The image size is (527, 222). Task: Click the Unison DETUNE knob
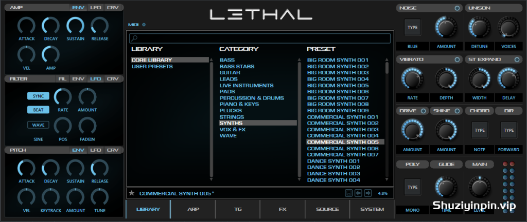(479, 28)
